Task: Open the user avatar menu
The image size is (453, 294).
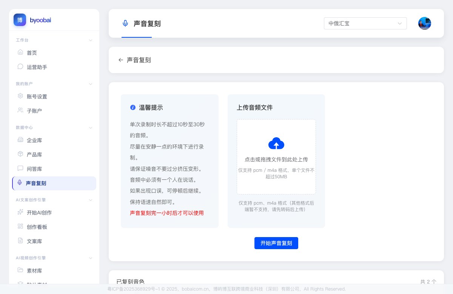Action: click(425, 23)
